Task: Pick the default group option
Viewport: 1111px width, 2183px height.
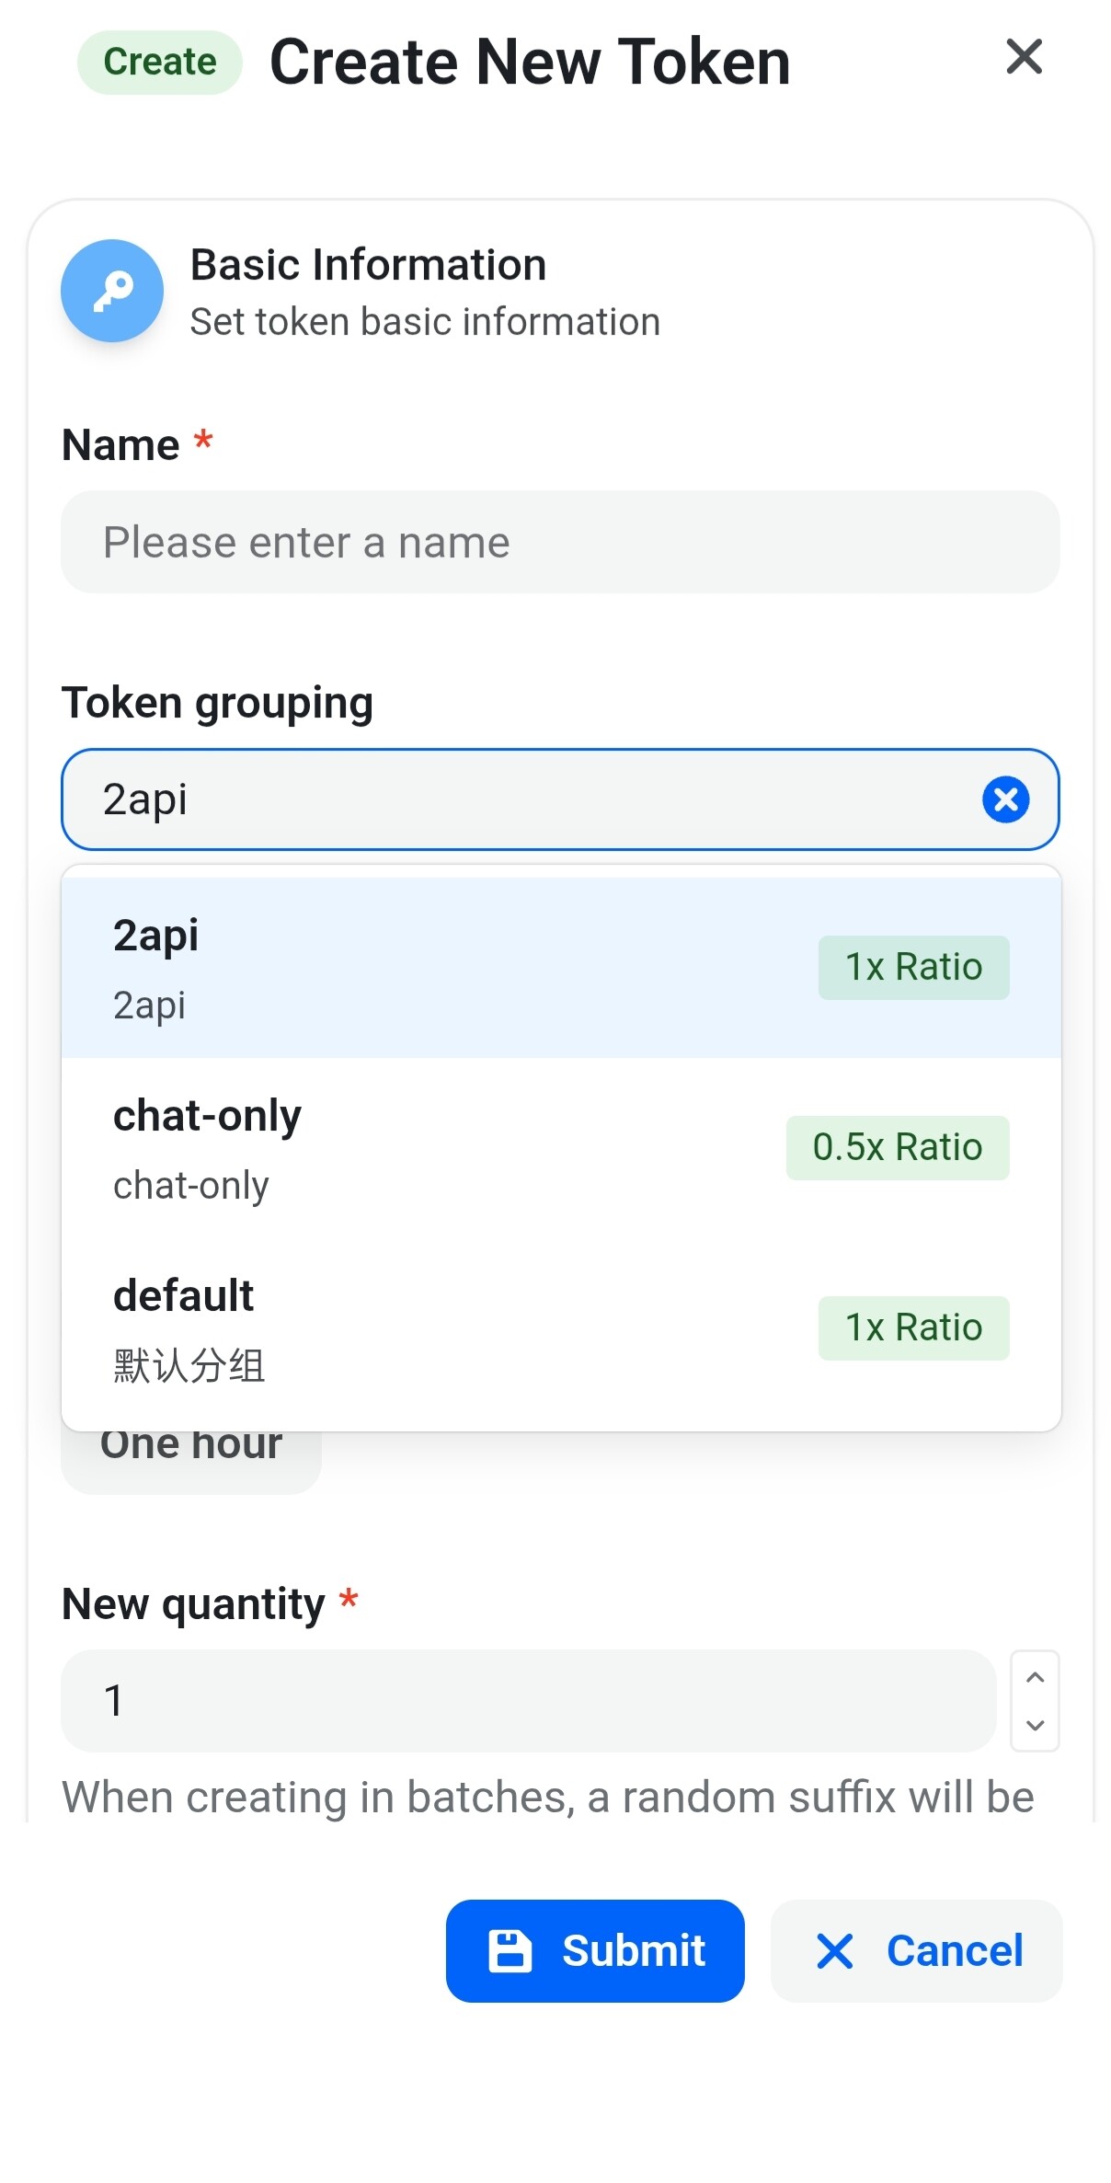Action: point(561,1328)
